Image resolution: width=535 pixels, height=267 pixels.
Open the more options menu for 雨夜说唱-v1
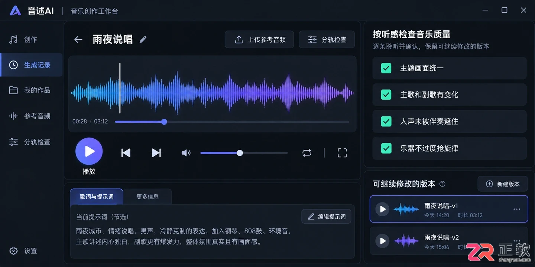click(x=517, y=209)
